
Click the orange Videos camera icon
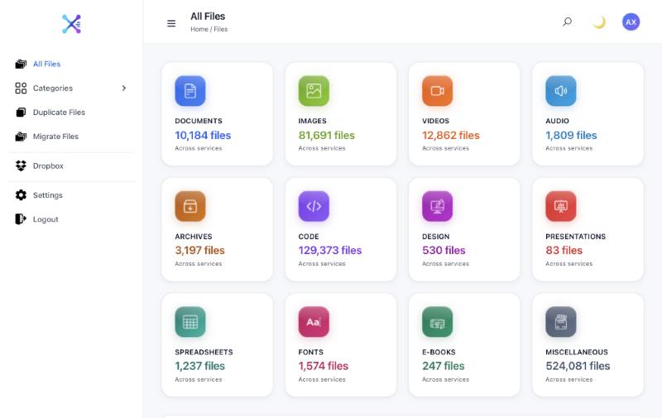[x=438, y=91]
